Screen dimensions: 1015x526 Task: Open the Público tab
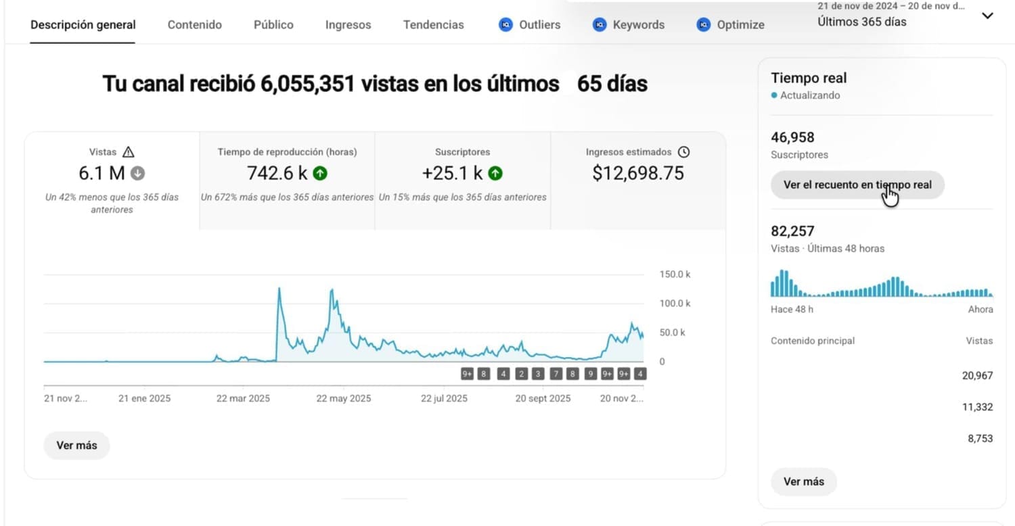pos(273,25)
